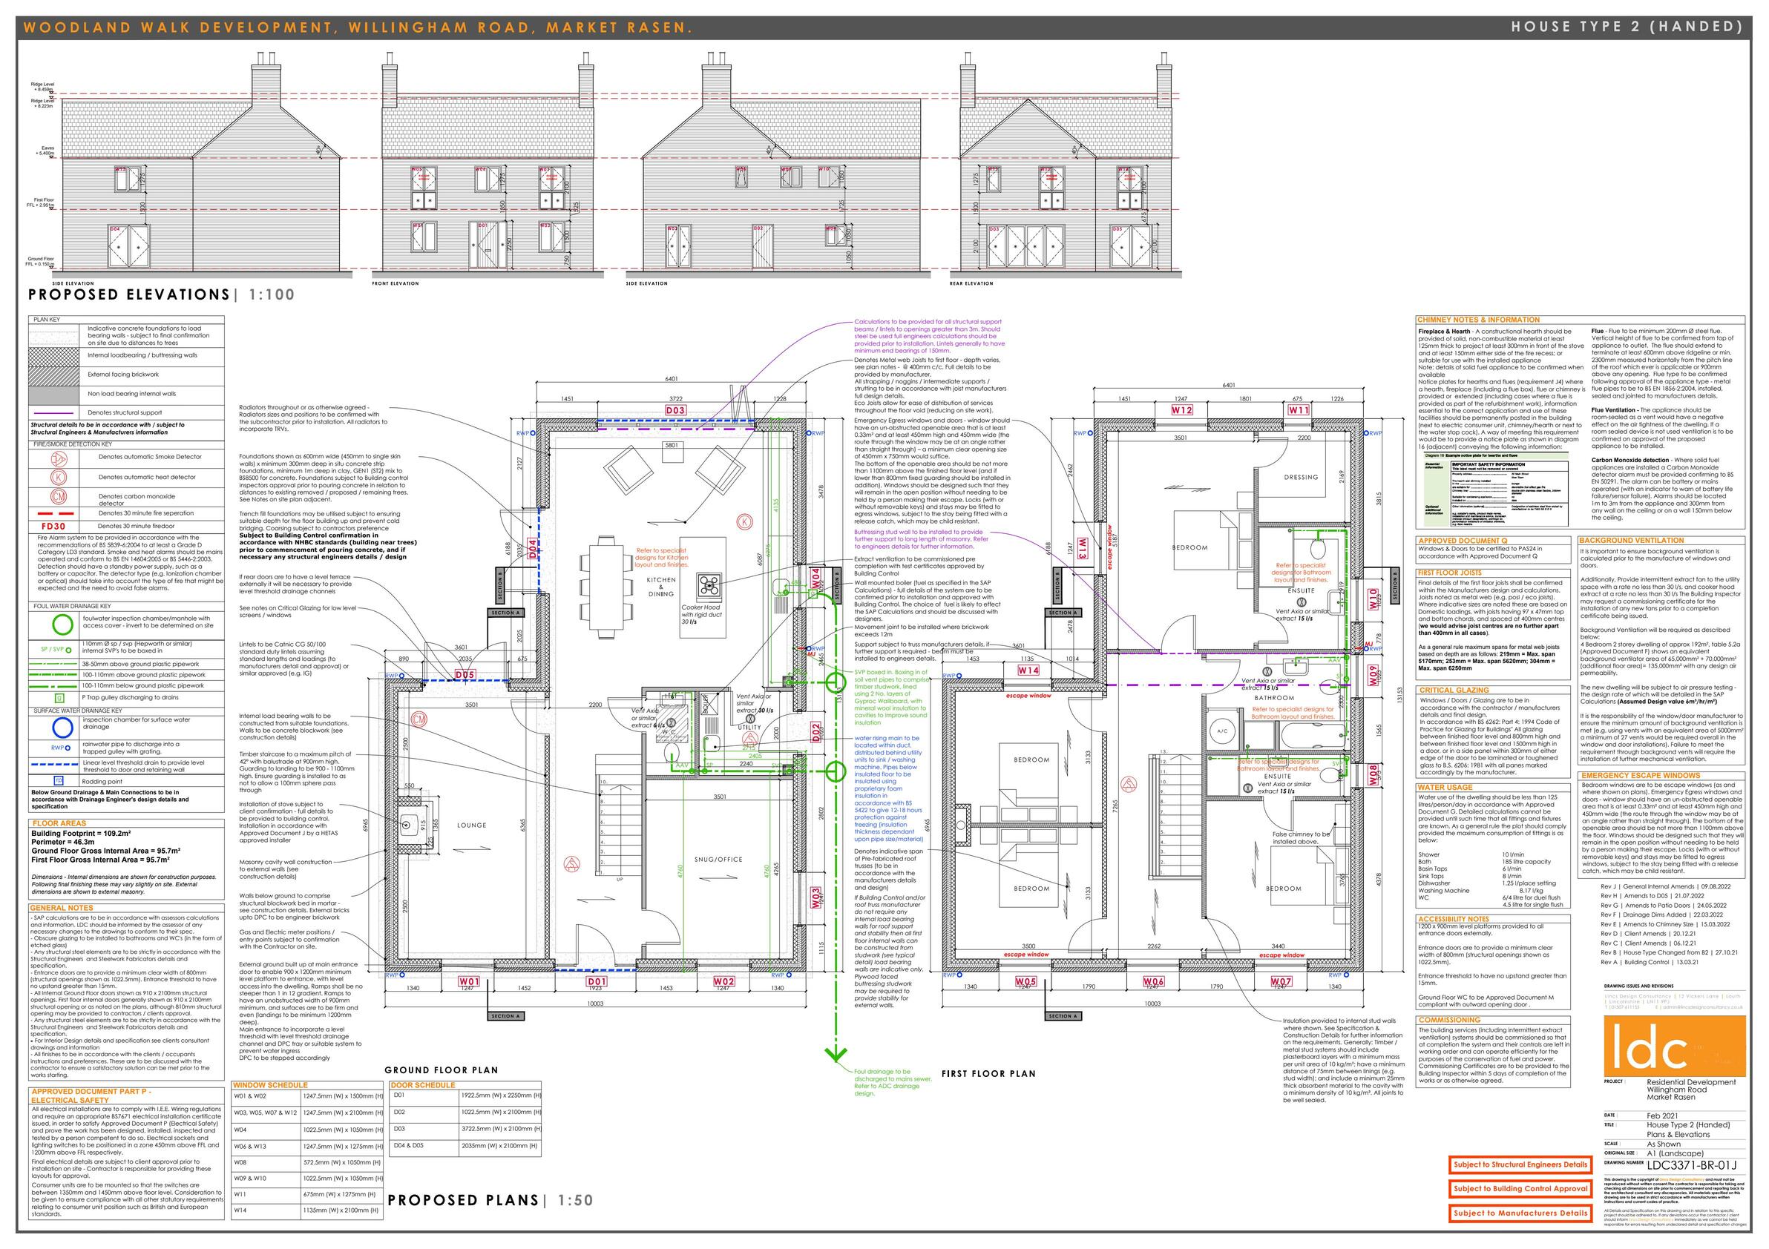
Task: Click the ACCESSIBILITY NOTES heading
Action: pyautogui.click(x=1453, y=919)
